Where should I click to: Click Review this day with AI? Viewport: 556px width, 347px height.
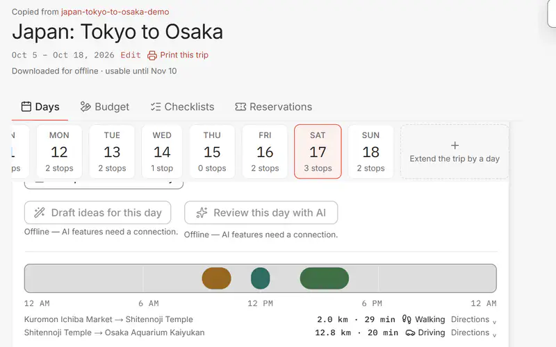pos(261,212)
